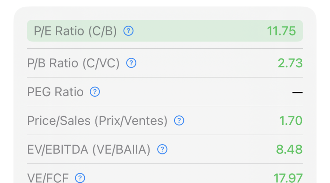This screenshot has height=183, width=330.
Task: Select the 8.48 EV/EBITDA value
Action: click(x=289, y=149)
